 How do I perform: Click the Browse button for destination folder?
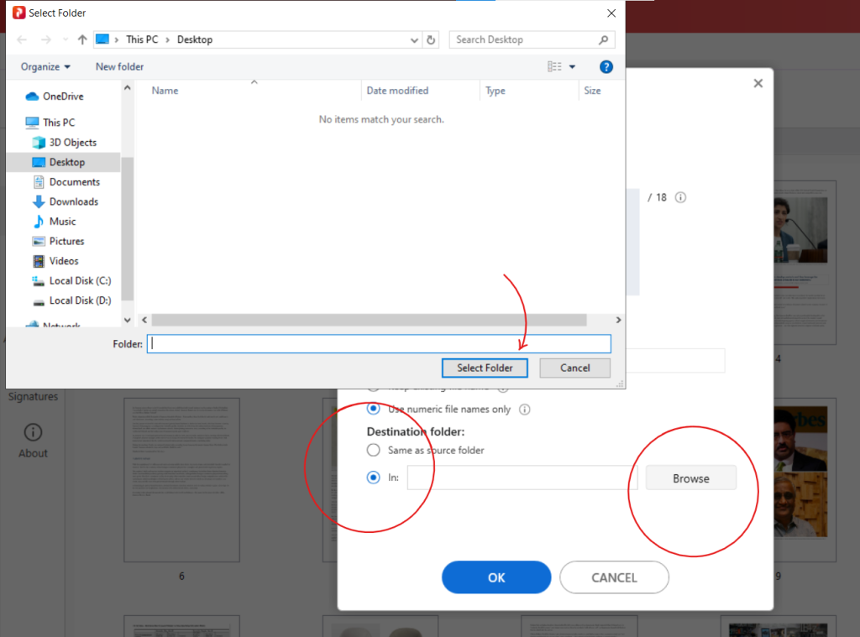coord(690,478)
